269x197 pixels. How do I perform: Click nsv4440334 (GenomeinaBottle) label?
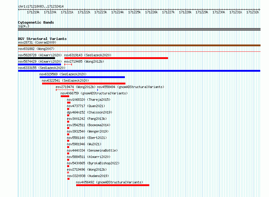point(92,150)
